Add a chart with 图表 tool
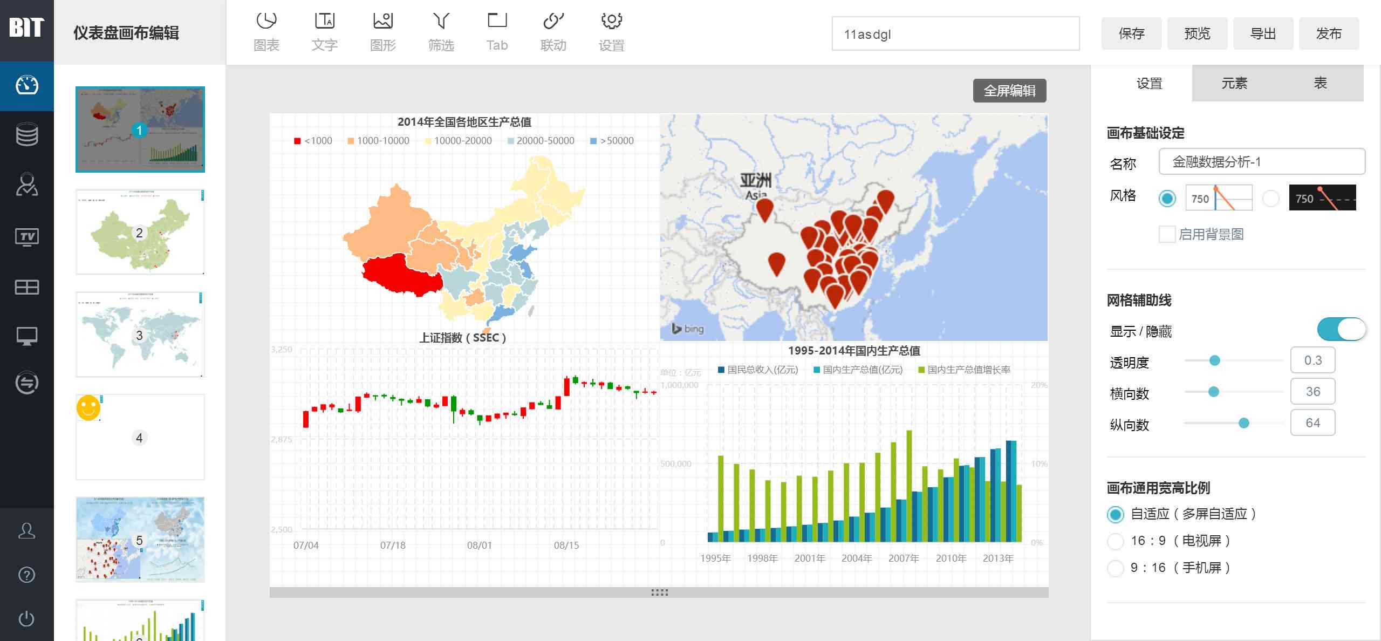The width and height of the screenshot is (1381, 641). click(x=266, y=32)
